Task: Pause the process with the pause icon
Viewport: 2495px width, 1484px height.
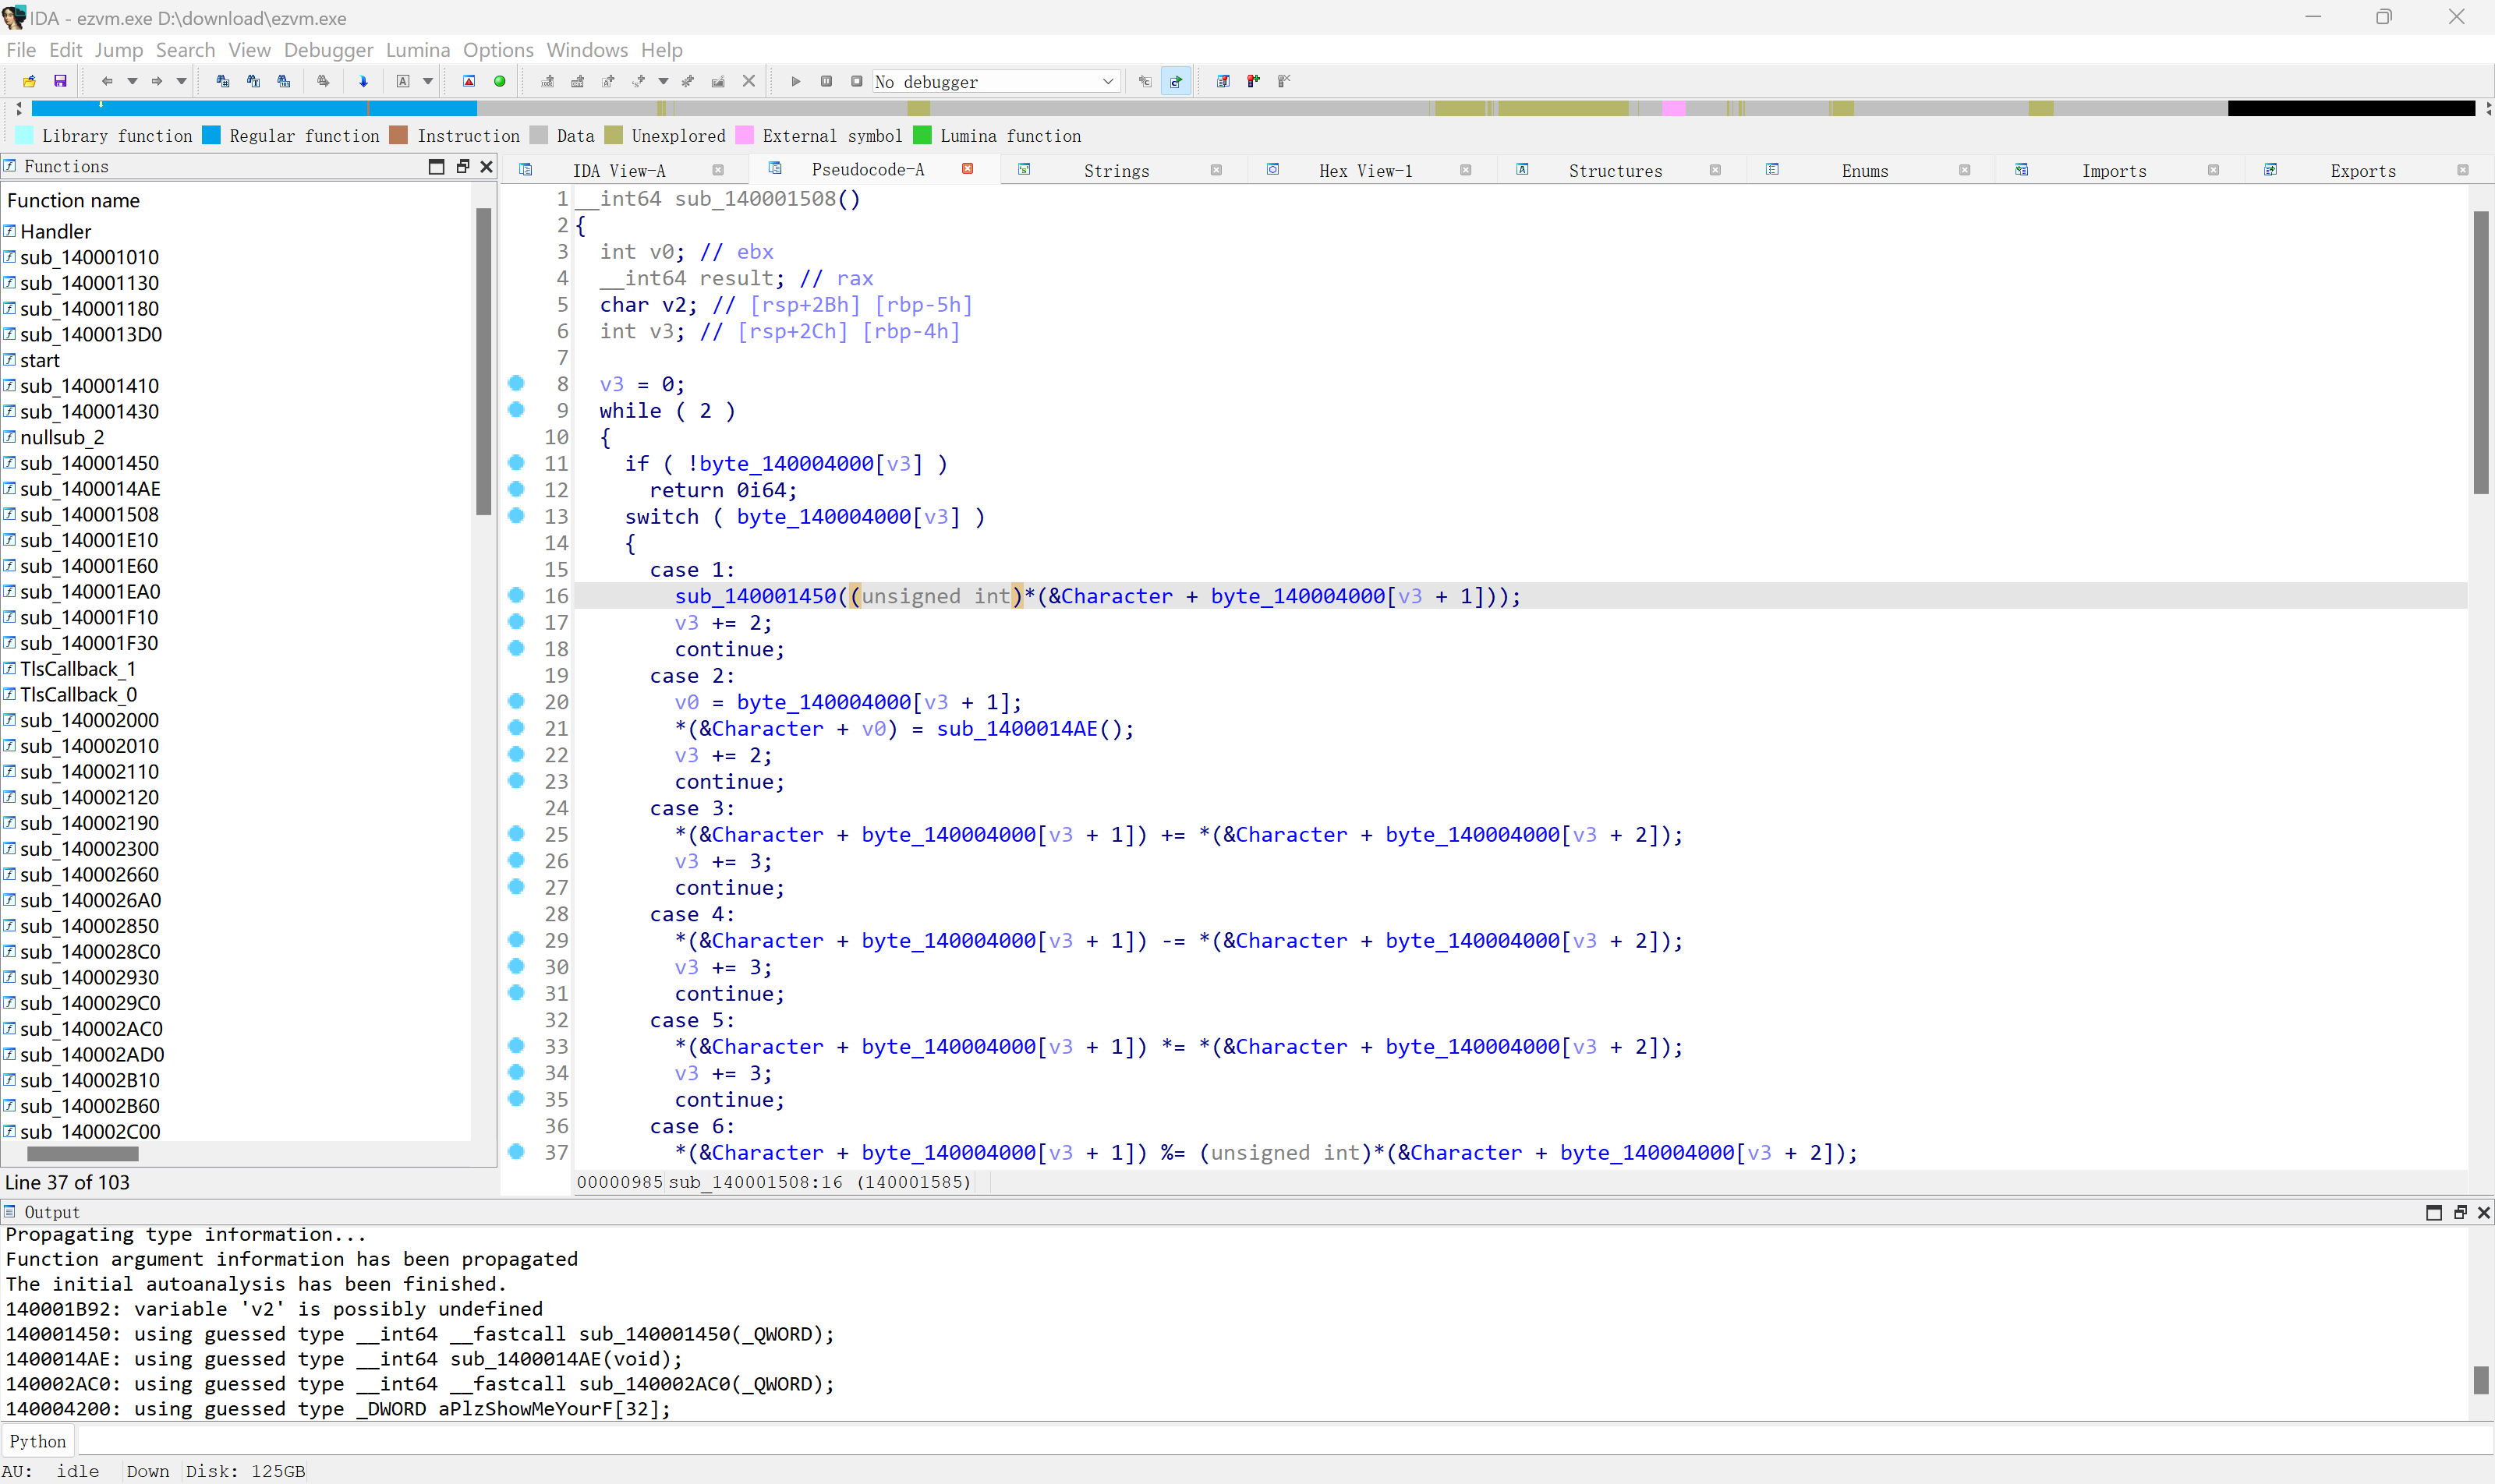Action: coord(826,81)
